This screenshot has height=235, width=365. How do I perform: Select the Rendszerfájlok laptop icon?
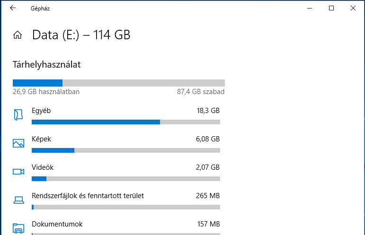(18, 200)
